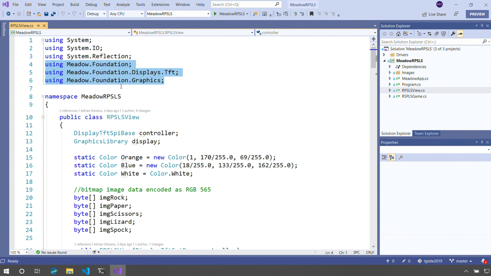Collapse the RPSLSView class code block
Screen dimensions: 491x276
43,117
